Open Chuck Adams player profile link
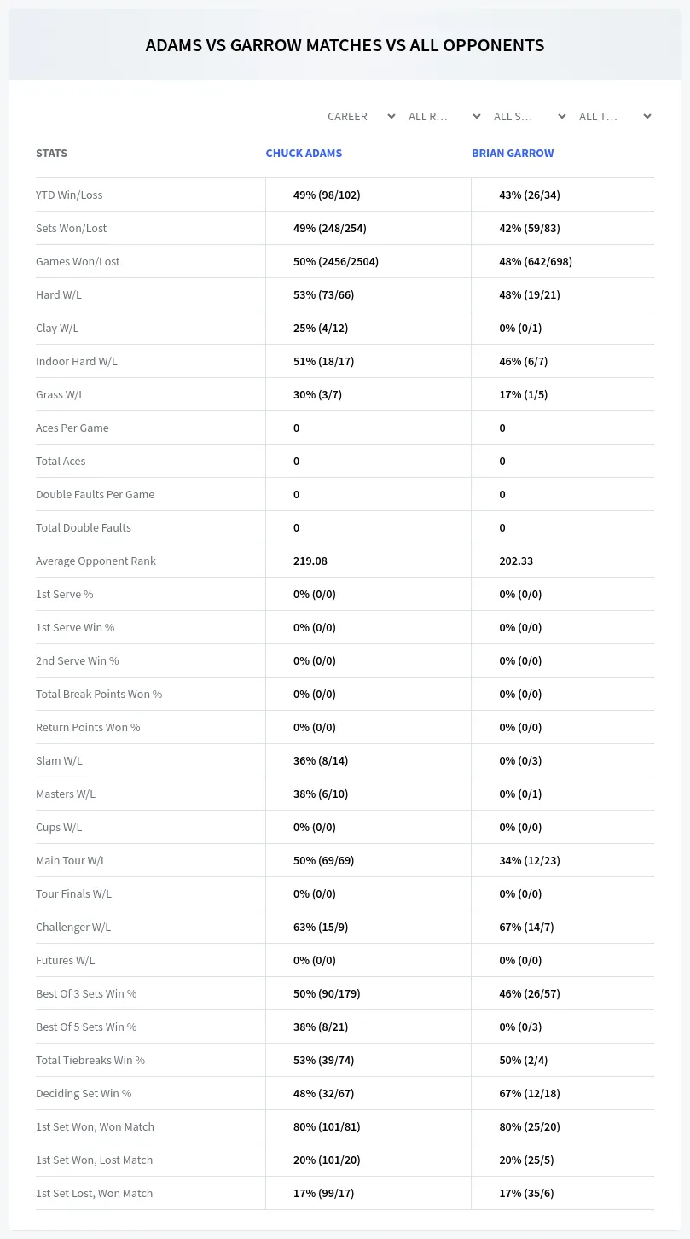 pos(304,154)
